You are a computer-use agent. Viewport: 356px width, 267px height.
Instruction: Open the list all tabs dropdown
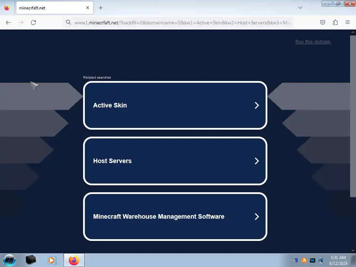click(300, 8)
